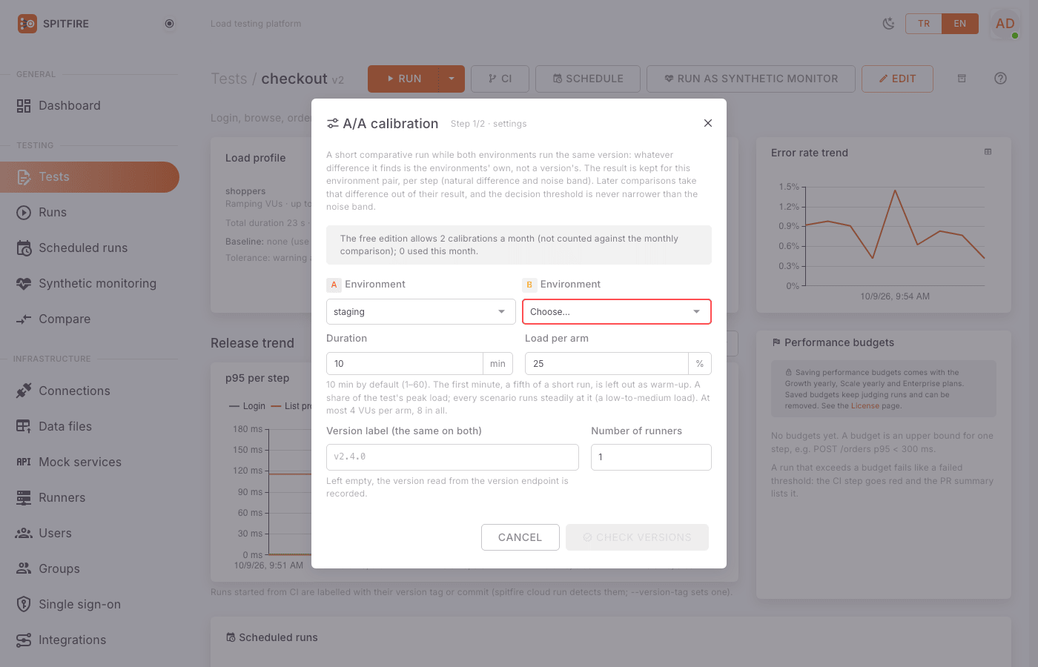The height and width of the screenshot is (667, 1038).
Task: Click the Cancel button in the dialog
Action: pos(520,537)
